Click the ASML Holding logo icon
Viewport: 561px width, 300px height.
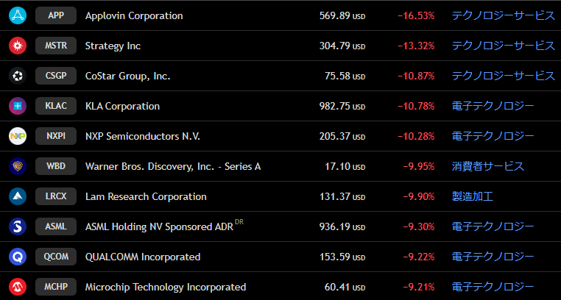click(x=18, y=226)
